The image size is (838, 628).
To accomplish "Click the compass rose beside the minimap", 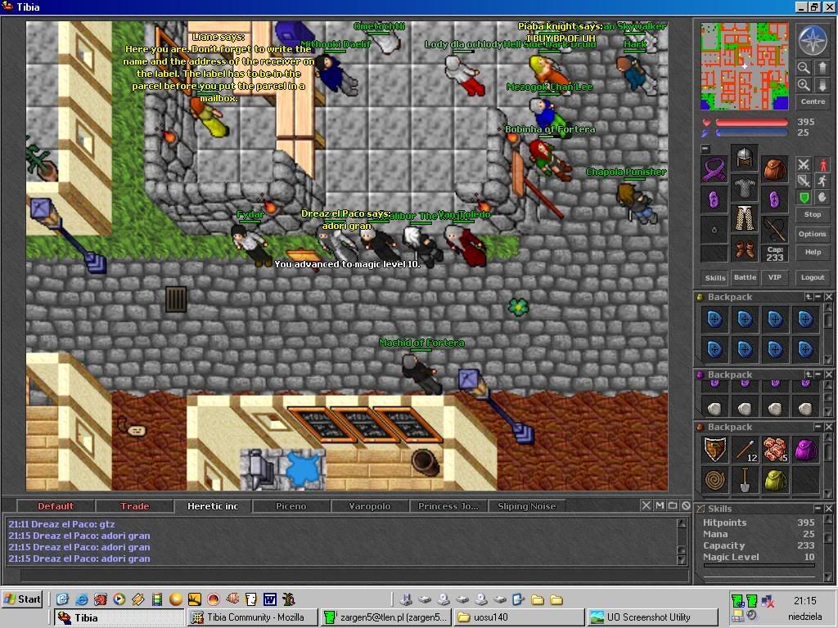I will (x=813, y=40).
